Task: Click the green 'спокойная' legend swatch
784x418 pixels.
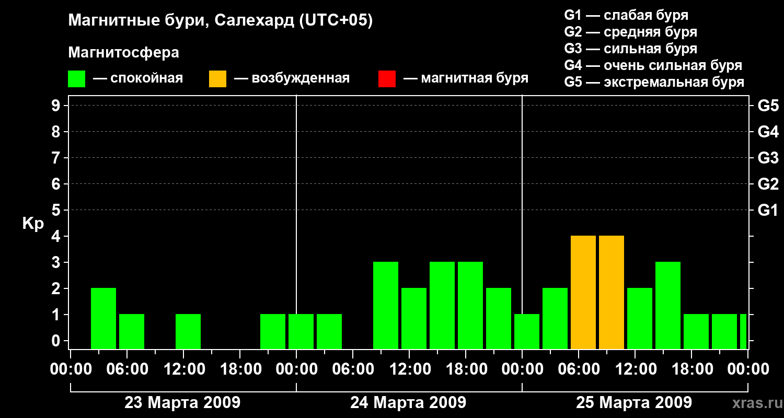Action: click(76, 79)
